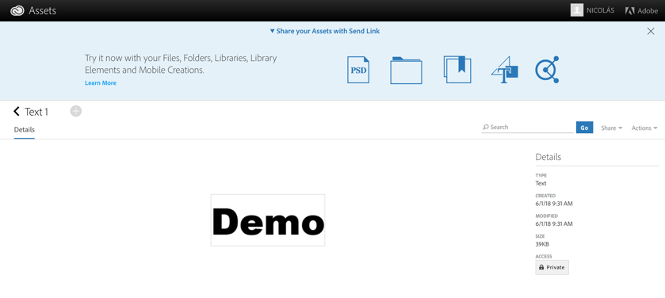Open the Actions dropdown menu

coord(644,128)
